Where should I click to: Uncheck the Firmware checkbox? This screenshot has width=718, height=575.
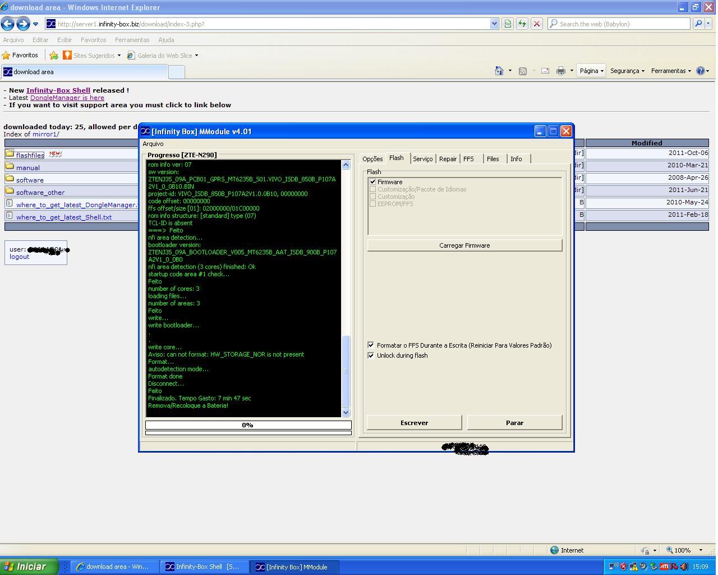(x=372, y=182)
